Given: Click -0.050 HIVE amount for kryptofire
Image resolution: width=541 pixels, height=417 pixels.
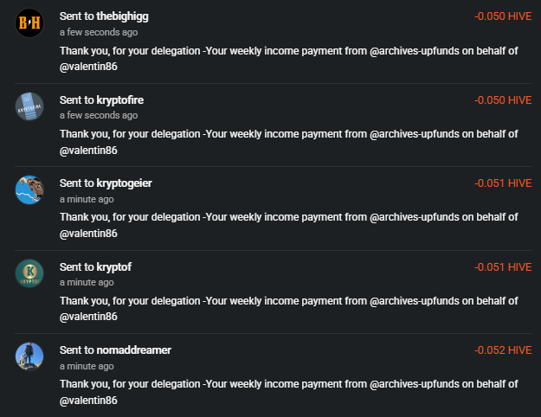Looking at the screenshot, I should pos(503,100).
